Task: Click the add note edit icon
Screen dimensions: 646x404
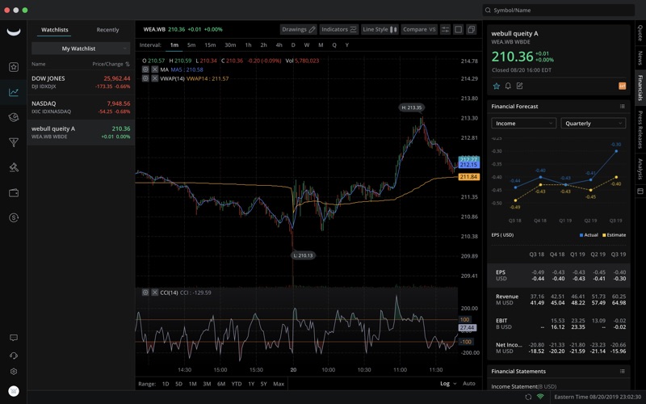Action: [519, 86]
